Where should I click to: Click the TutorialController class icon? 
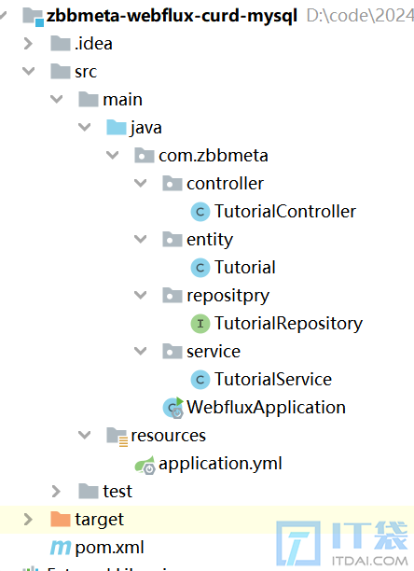[x=200, y=212]
